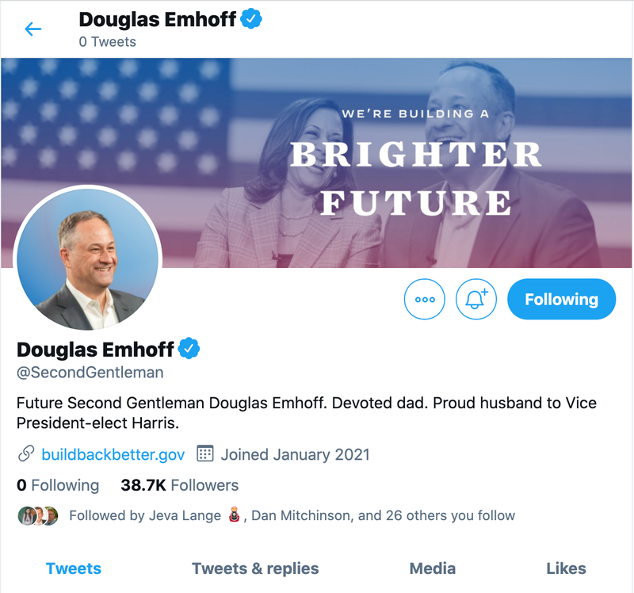Switch to the Tweets tab
634x593 pixels.
click(74, 568)
